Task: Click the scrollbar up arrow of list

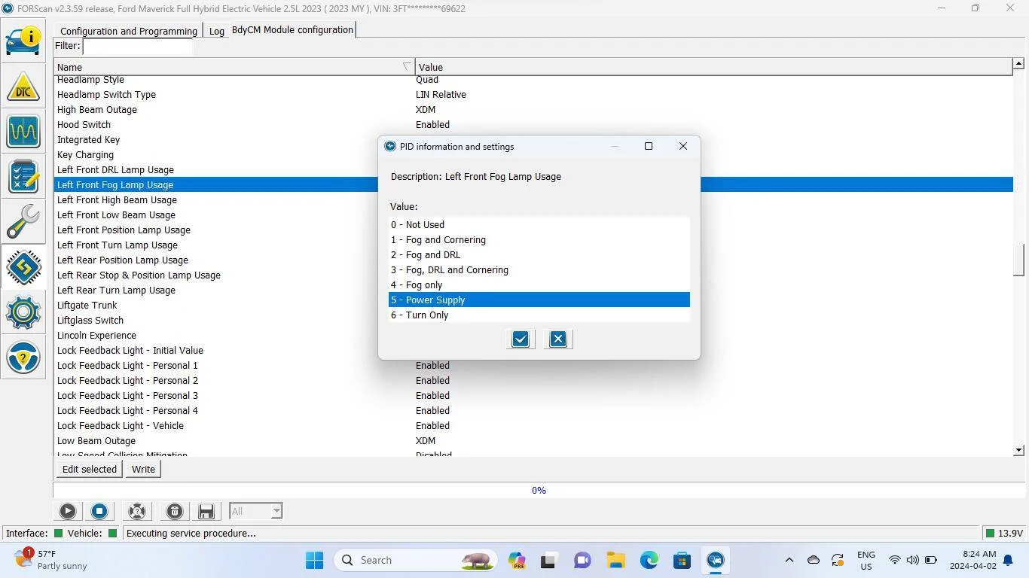Action: [x=1018, y=65]
